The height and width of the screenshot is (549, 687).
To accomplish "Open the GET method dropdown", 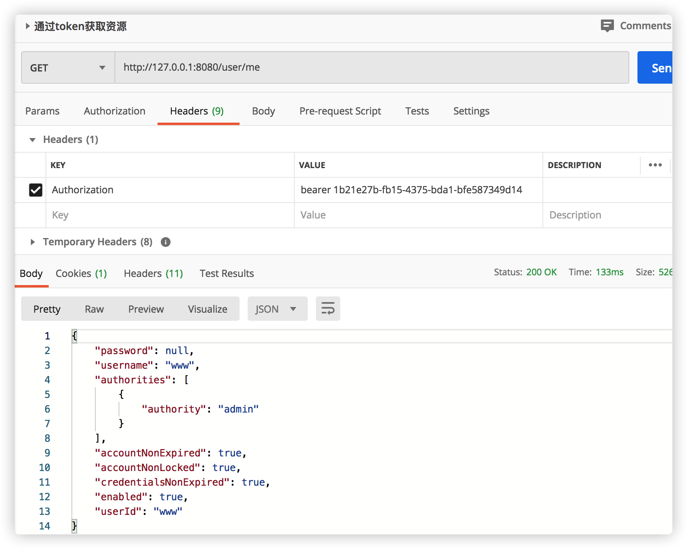I will click(68, 68).
